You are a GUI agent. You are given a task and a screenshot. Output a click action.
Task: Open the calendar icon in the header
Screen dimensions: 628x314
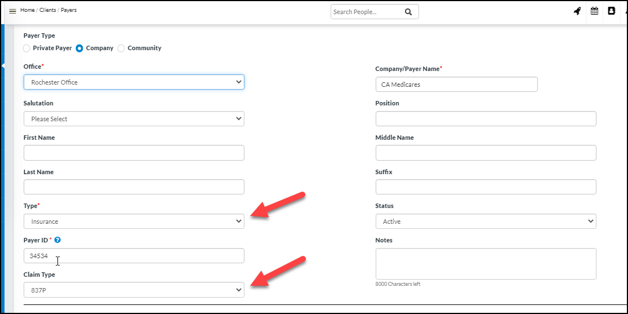594,11
